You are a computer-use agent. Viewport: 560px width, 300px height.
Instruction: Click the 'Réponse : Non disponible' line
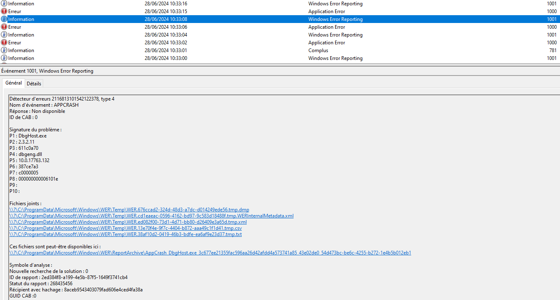37,111
